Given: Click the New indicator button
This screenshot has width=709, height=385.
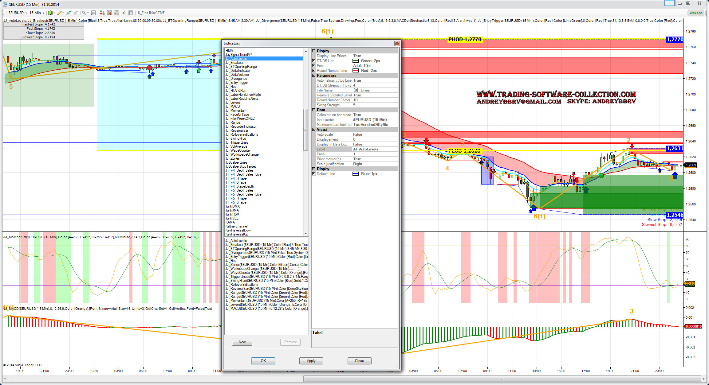Looking at the screenshot, I should click(242, 342).
